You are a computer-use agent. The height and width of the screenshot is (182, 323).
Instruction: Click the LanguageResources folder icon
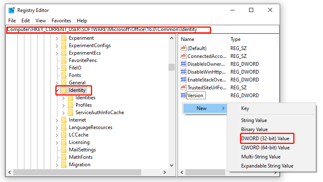tap(64, 127)
